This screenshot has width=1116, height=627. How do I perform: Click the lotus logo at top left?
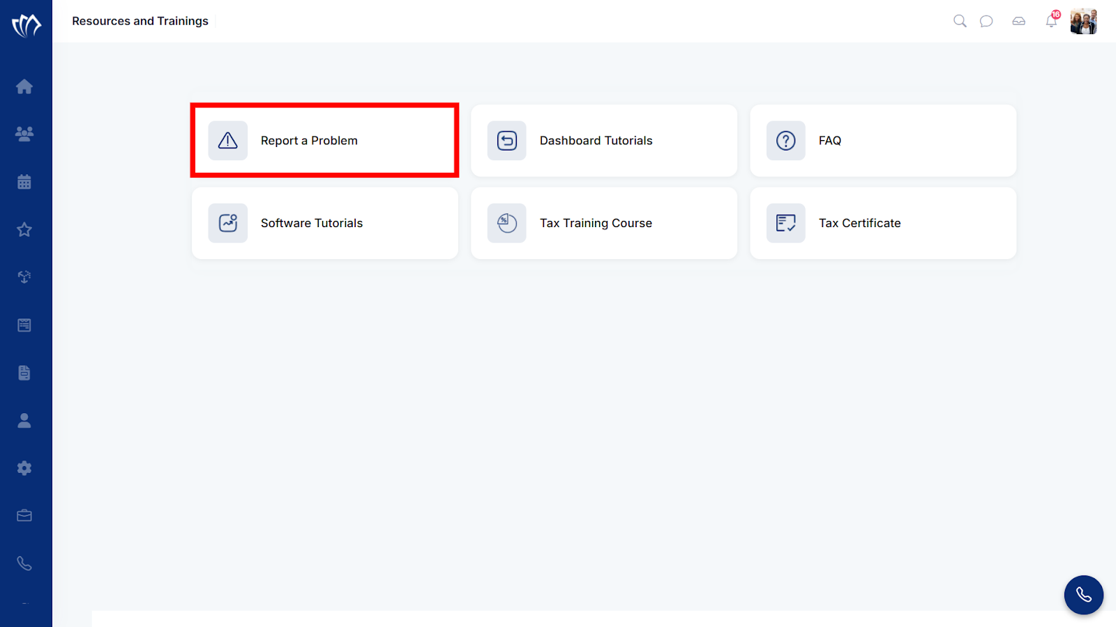click(x=27, y=25)
